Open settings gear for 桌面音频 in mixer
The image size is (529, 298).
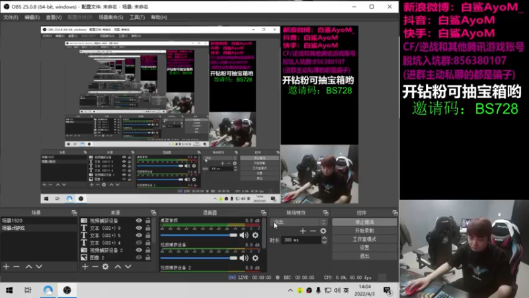pyautogui.click(x=255, y=235)
